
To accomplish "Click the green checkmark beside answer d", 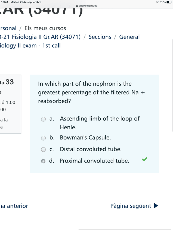I will [145, 159].
